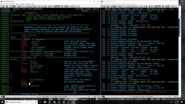Image resolution: width=185 pixels, height=104 pixels.
Task: Click Print icon in Session B toolbar
Action: (x=7, y=6)
